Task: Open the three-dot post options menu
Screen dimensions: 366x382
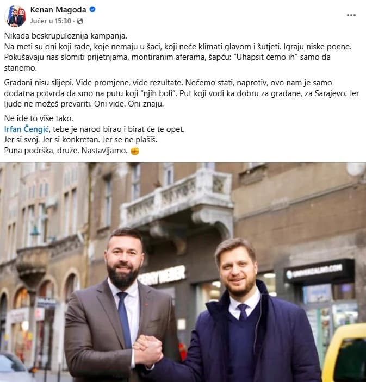Action: [x=351, y=15]
